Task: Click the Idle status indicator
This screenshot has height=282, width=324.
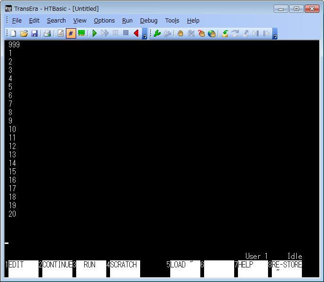Action: 295,256
